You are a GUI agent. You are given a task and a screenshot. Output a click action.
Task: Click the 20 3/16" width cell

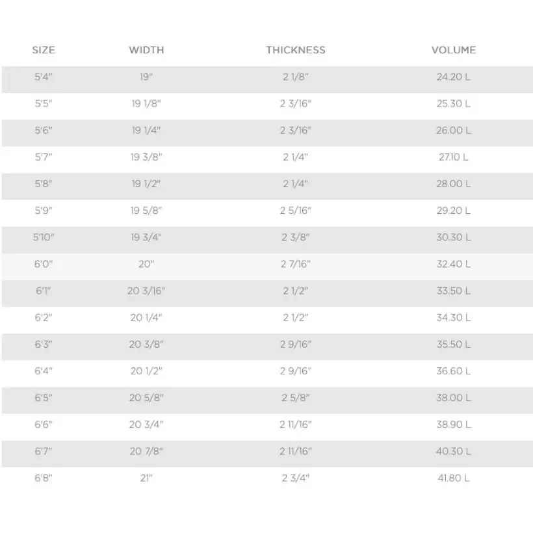point(146,291)
